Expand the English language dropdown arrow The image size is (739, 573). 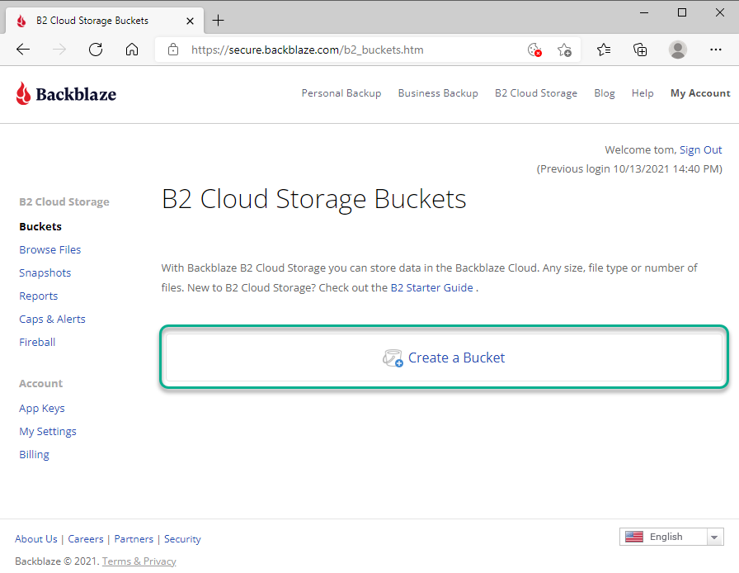pyautogui.click(x=714, y=537)
